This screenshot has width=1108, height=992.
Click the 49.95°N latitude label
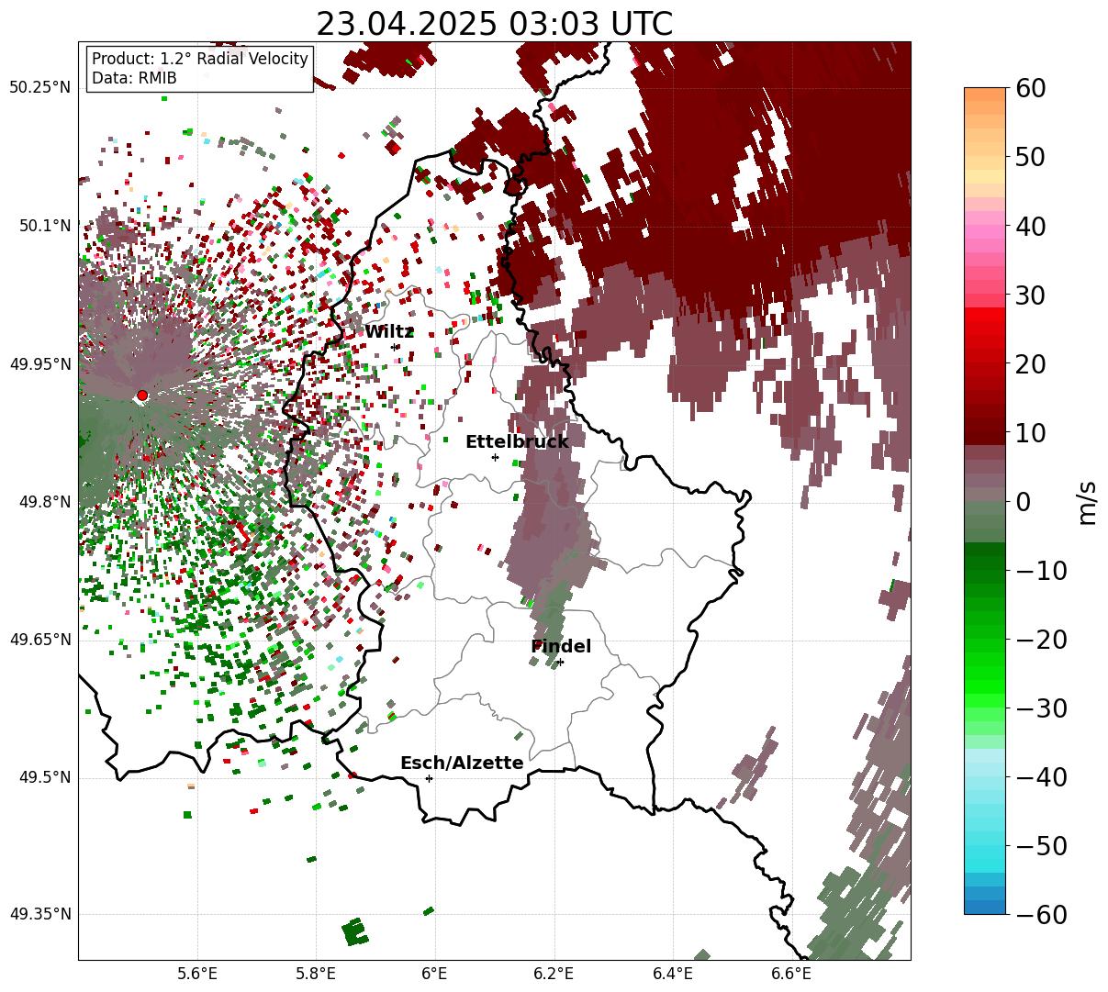pyautogui.click(x=40, y=364)
